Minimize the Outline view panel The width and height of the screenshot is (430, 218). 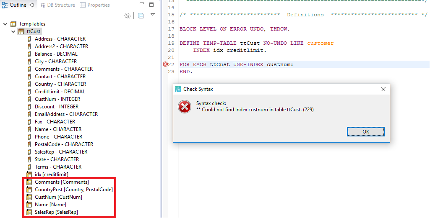[142, 4]
